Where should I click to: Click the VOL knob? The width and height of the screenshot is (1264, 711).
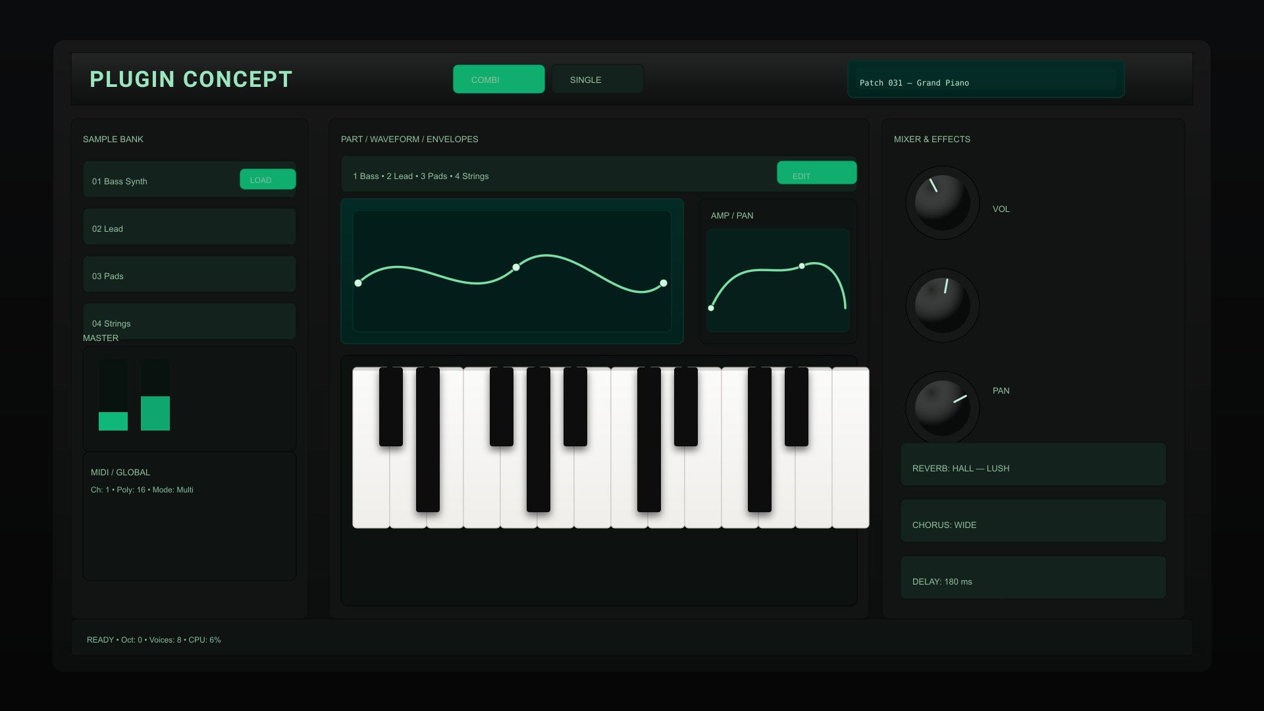[942, 203]
